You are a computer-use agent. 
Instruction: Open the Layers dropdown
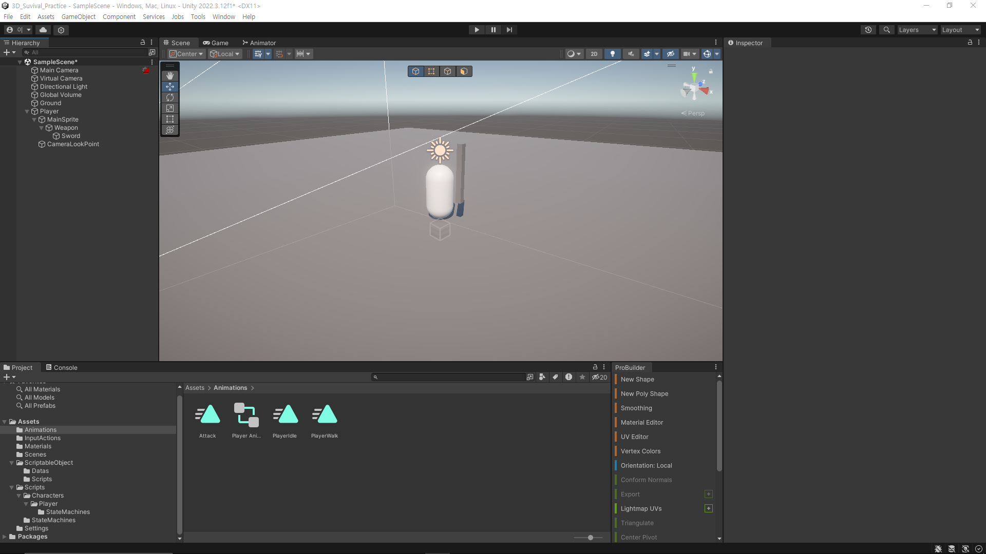917,30
